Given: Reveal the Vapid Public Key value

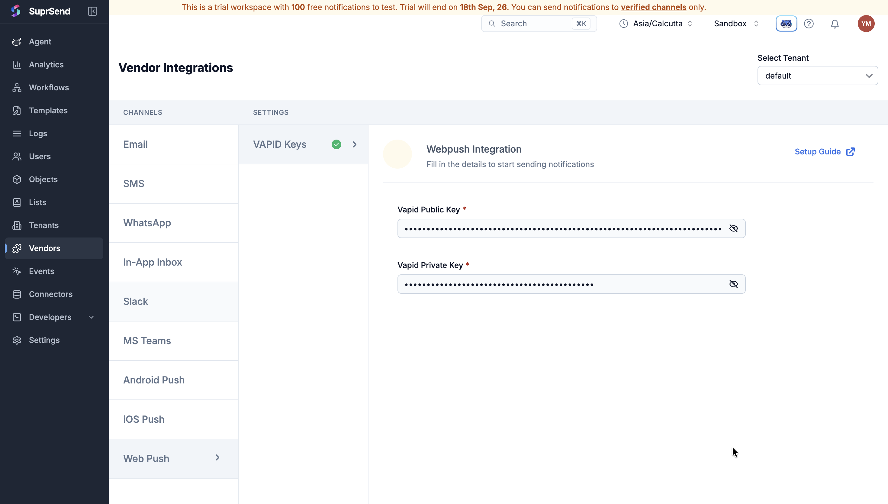Looking at the screenshot, I should 733,228.
